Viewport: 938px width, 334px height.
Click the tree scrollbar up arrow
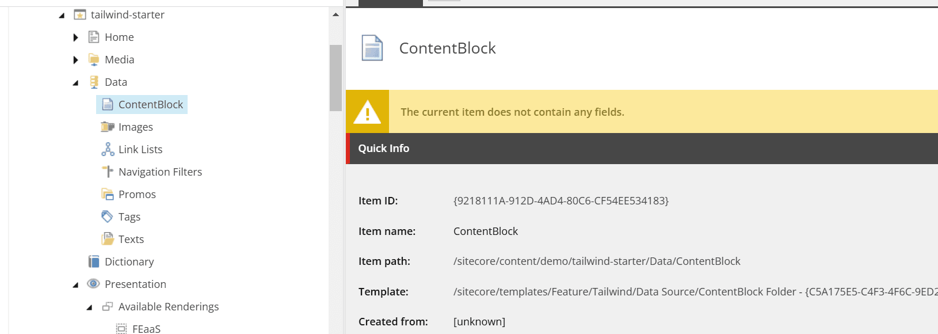click(335, 14)
